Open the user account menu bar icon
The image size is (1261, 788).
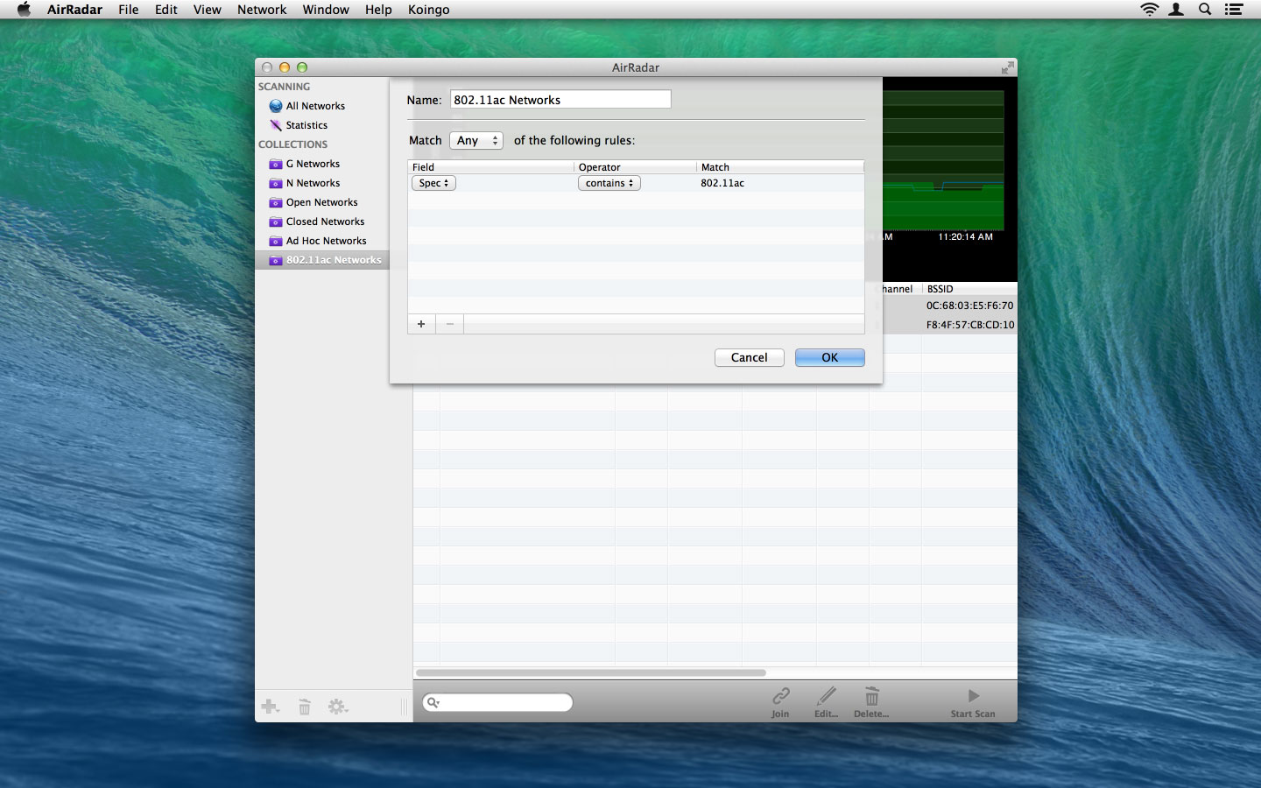(x=1177, y=10)
